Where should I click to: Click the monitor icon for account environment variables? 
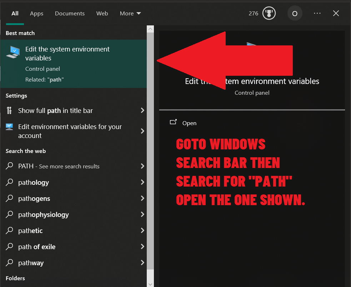pos(10,127)
